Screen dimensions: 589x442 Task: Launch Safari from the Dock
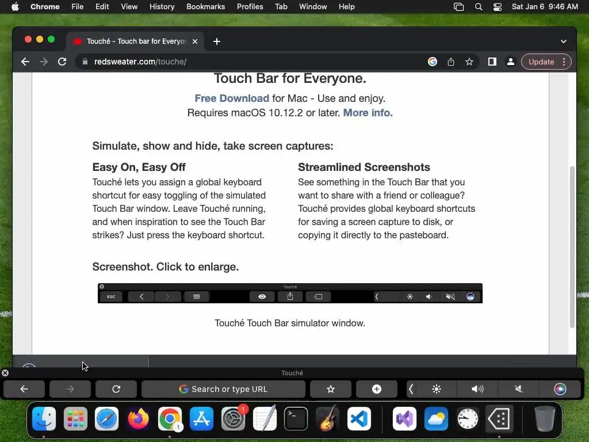[106, 419]
